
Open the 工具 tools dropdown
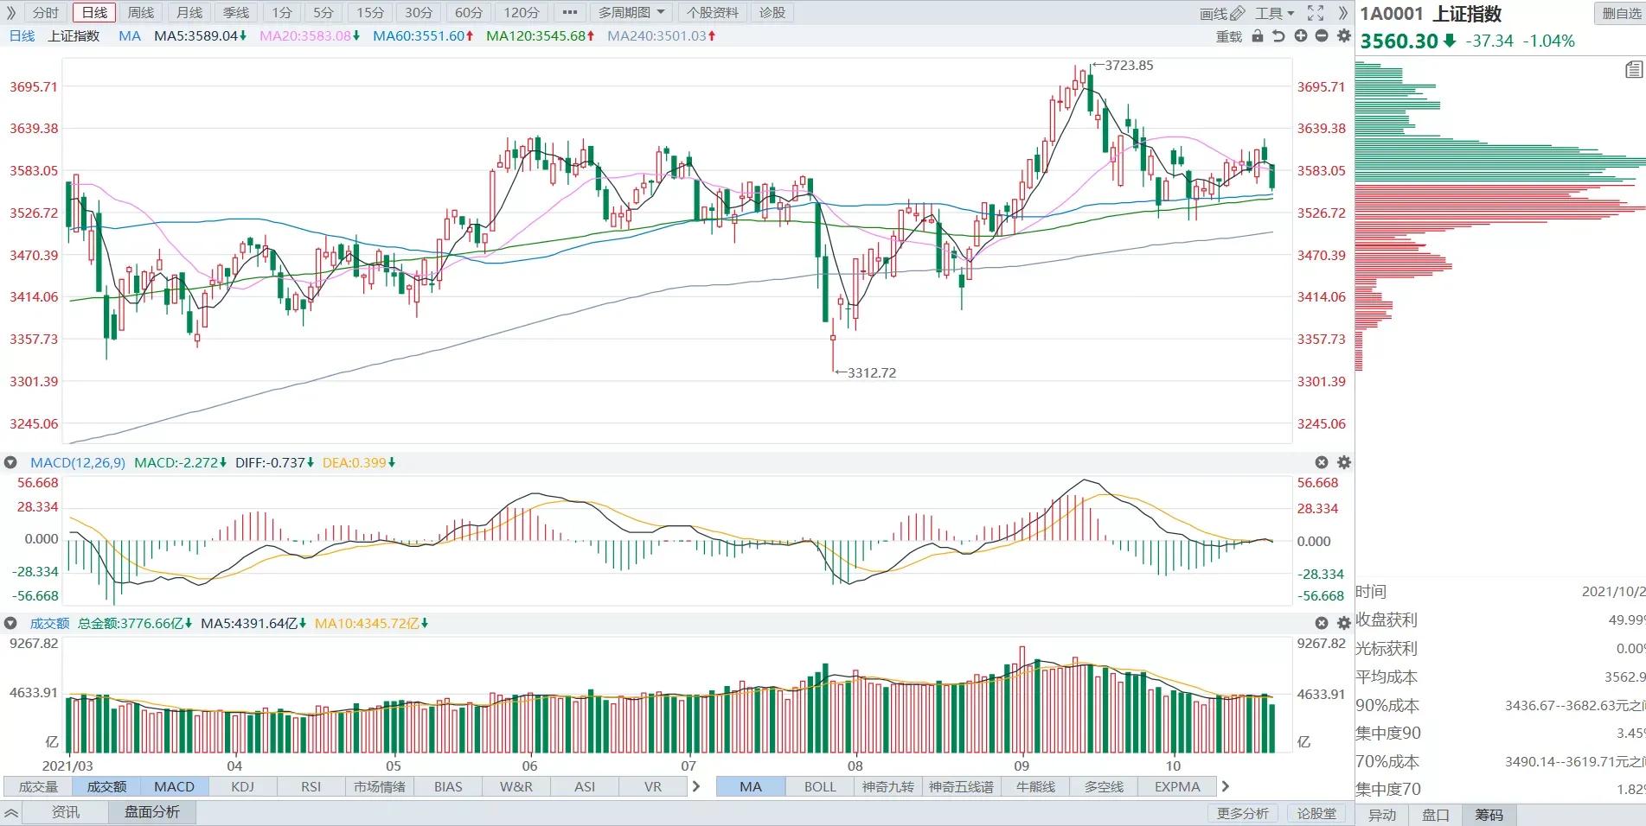pos(1275,13)
